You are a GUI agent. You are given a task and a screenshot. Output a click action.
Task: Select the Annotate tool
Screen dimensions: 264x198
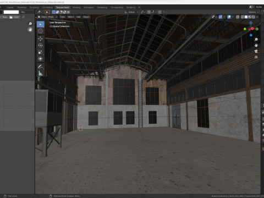click(40, 67)
